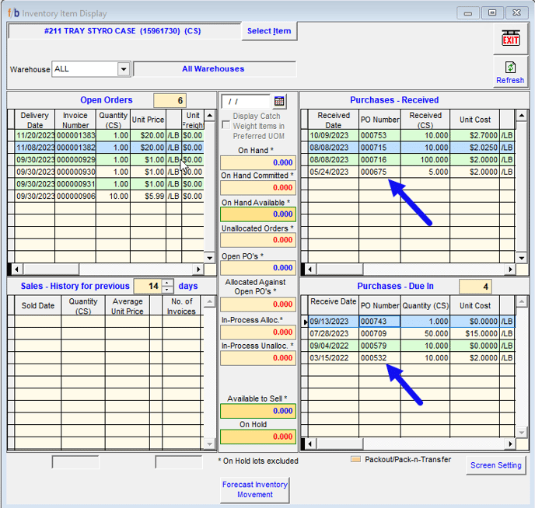Click the $5.99 unit price cell
The image size is (535, 508).
(148, 197)
